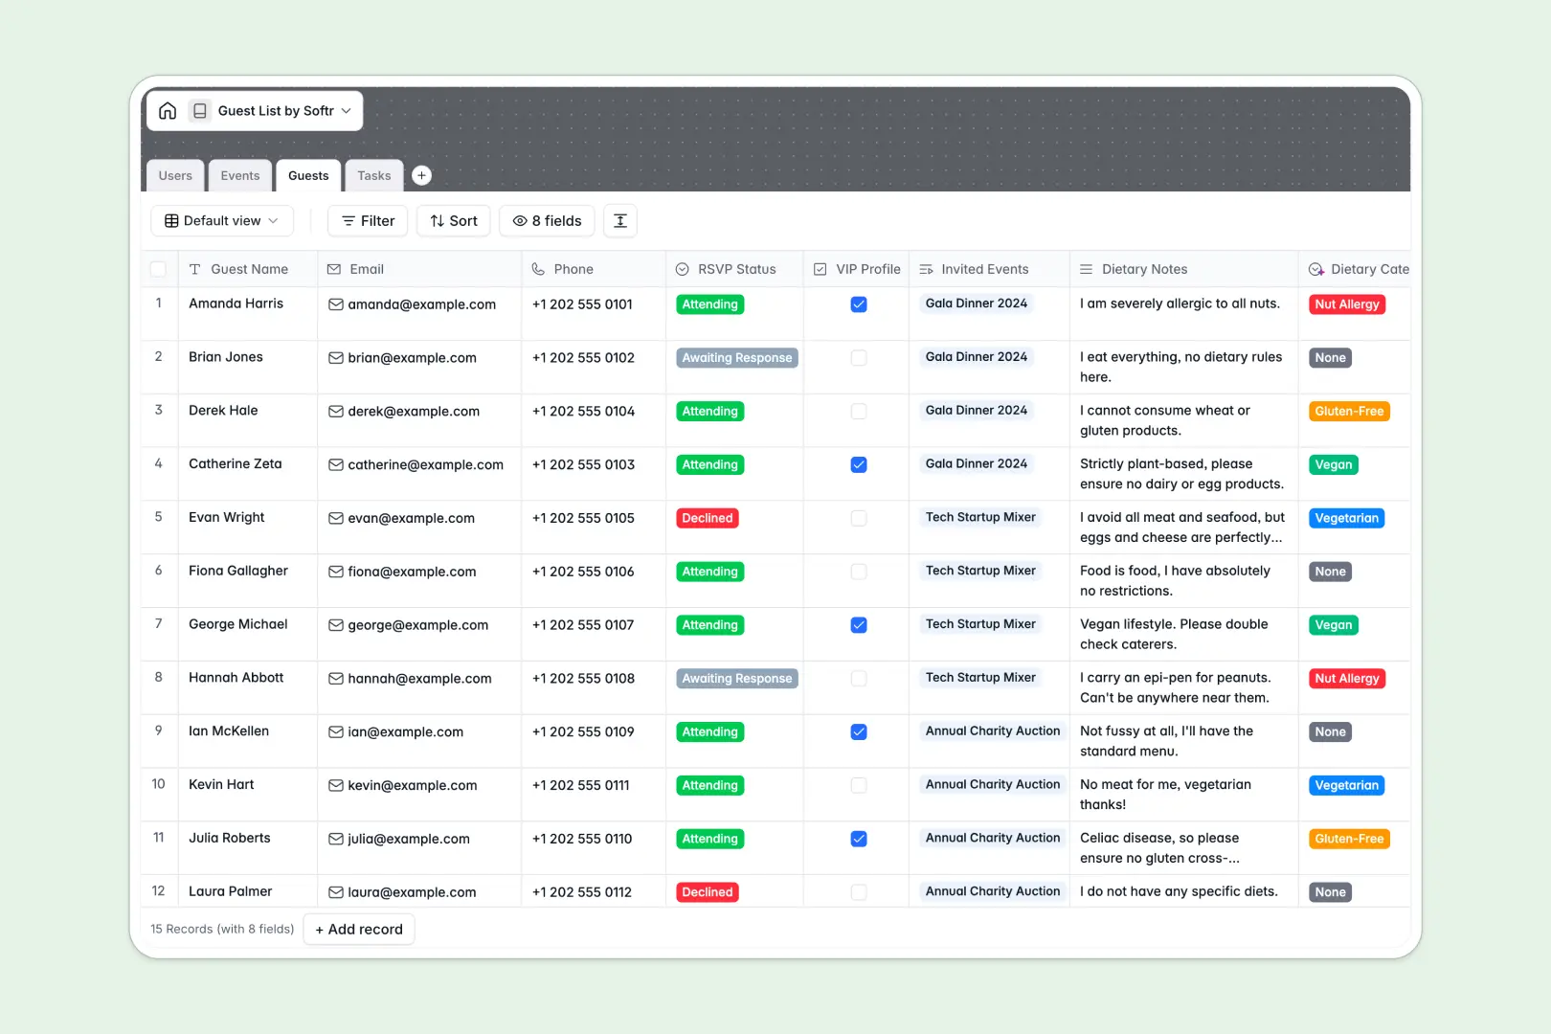Screen dimensions: 1551x1034
Task: Open the Default view dropdown
Action: click(221, 220)
